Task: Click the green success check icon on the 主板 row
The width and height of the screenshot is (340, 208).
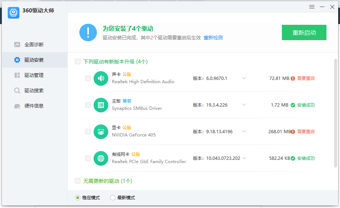Action: (x=293, y=105)
